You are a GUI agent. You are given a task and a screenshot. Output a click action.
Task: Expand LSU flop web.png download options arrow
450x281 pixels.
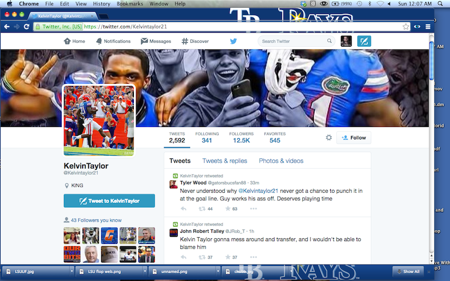tap(145, 271)
